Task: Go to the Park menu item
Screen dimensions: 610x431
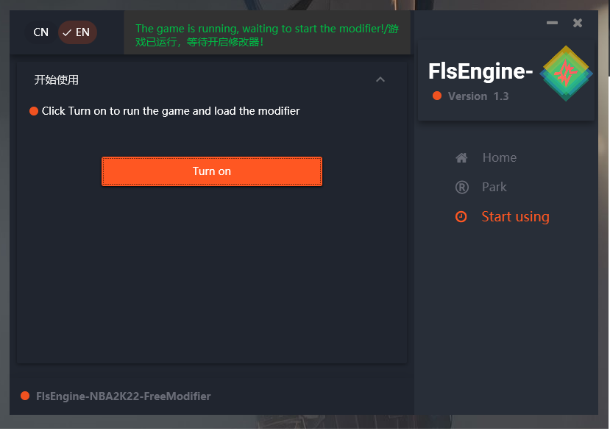Action: (x=494, y=188)
